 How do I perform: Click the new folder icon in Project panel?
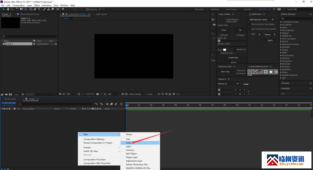(6, 94)
